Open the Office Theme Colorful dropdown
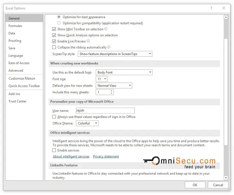The image size is (234, 195). (x=87, y=123)
